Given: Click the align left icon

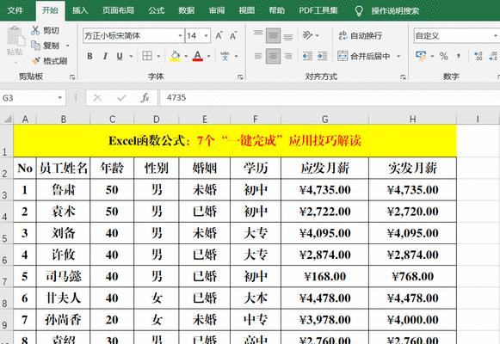Looking at the screenshot, I should click(258, 57).
